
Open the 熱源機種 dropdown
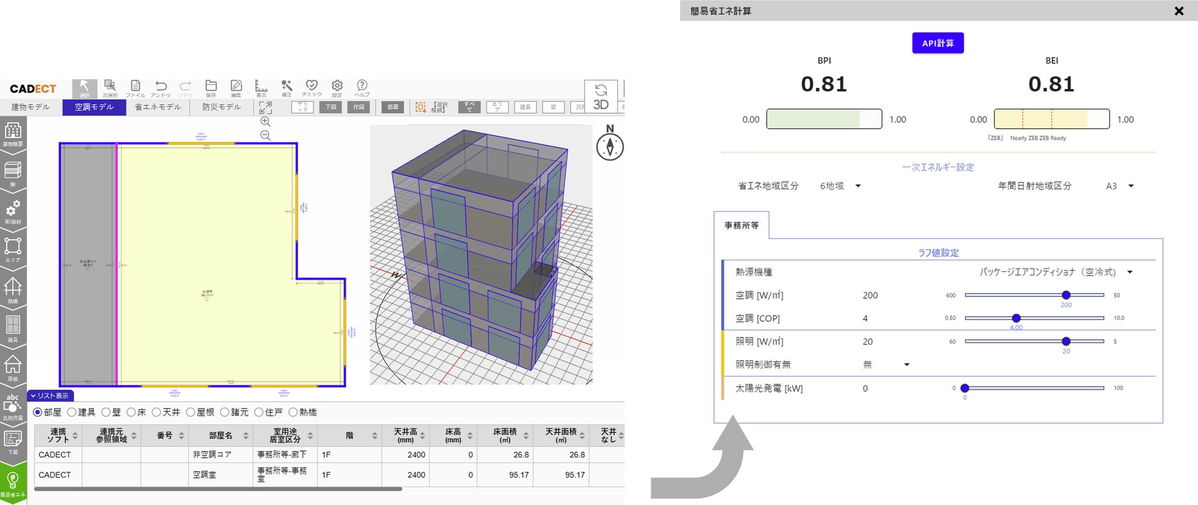point(1057,272)
